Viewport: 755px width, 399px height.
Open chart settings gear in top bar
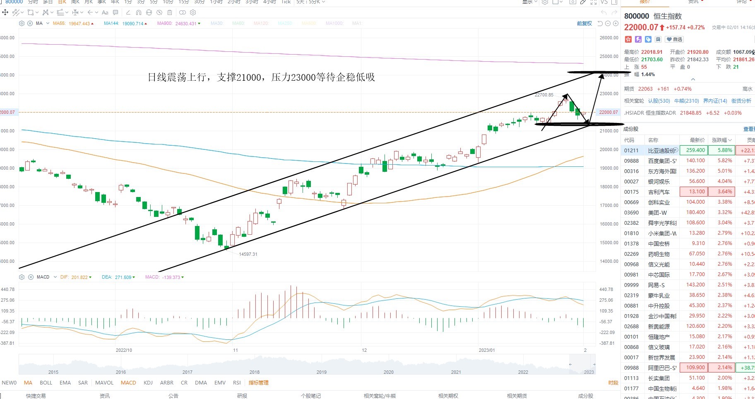point(545,2)
